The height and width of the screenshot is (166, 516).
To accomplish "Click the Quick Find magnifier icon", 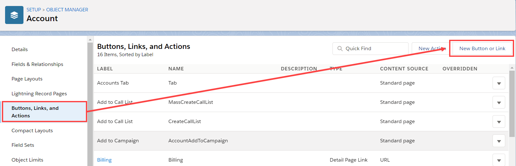I will 340,49.
